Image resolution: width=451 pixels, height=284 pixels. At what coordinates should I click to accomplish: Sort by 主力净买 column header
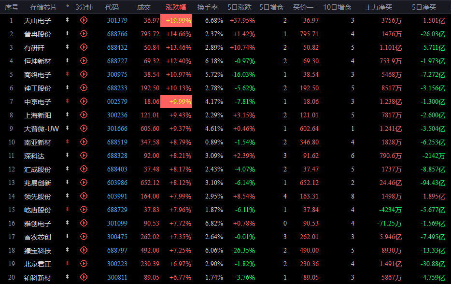tap(379, 7)
